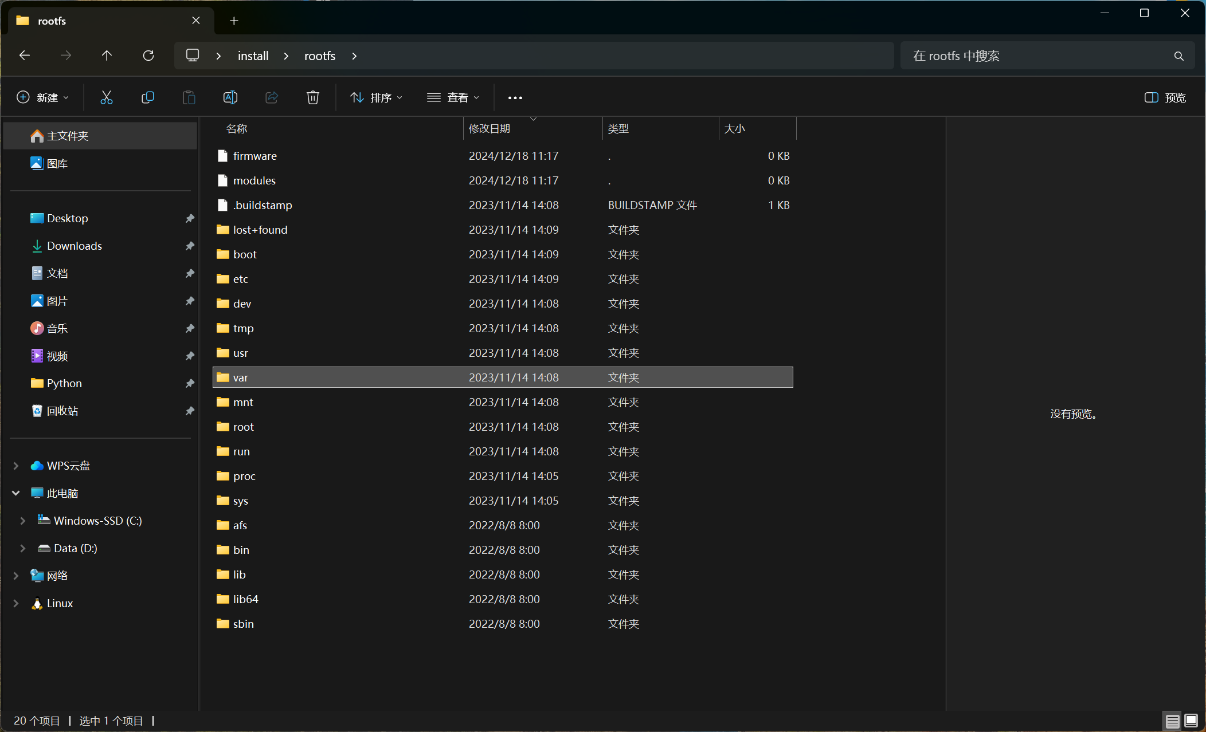Unpin Python via its pin icon

pyautogui.click(x=190, y=383)
